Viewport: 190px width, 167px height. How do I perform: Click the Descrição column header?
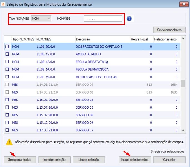pos(102,39)
